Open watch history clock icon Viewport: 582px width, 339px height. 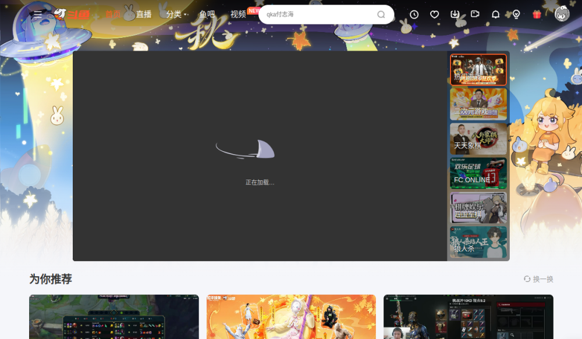(414, 15)
